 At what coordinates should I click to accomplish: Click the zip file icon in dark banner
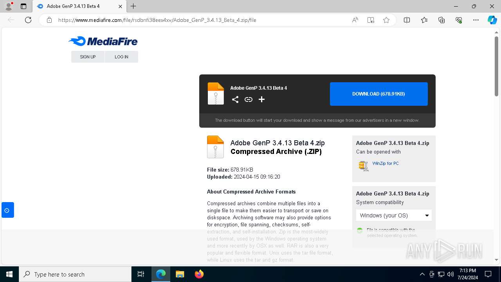[216, 94]
